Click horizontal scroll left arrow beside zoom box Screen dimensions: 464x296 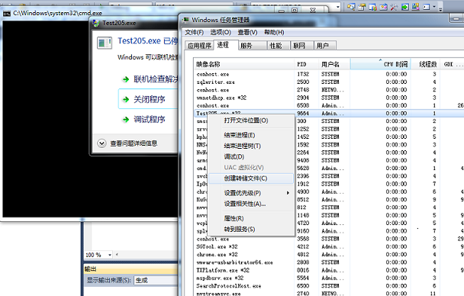pyautogui.click(x=117, y=255)
